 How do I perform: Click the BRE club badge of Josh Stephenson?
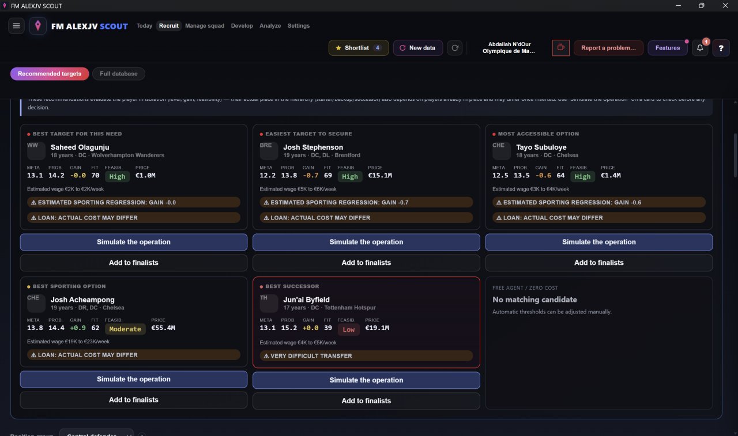click(269, 151)
